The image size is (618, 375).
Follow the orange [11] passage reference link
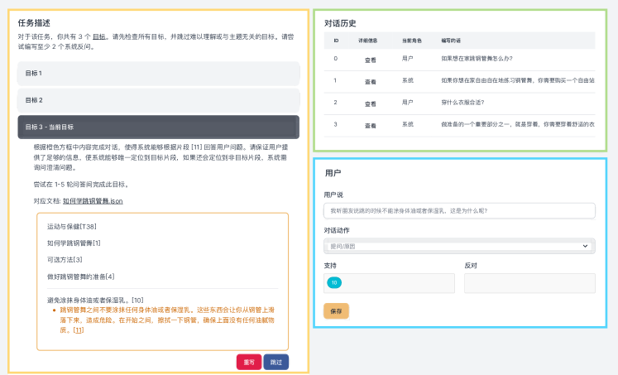click(79, 330)
